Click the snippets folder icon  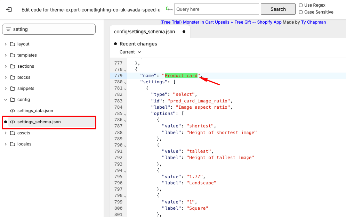coord(13,89)
